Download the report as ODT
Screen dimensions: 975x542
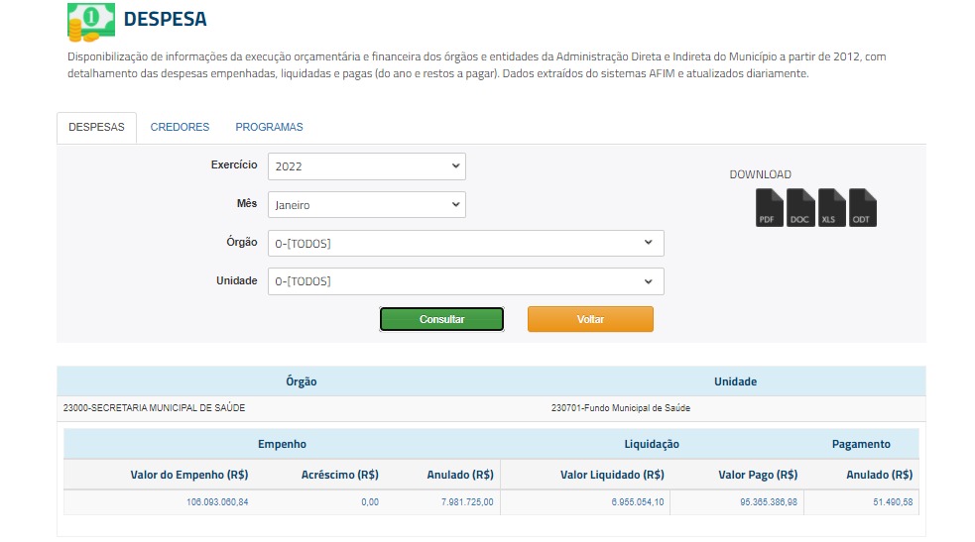[862, 208]
